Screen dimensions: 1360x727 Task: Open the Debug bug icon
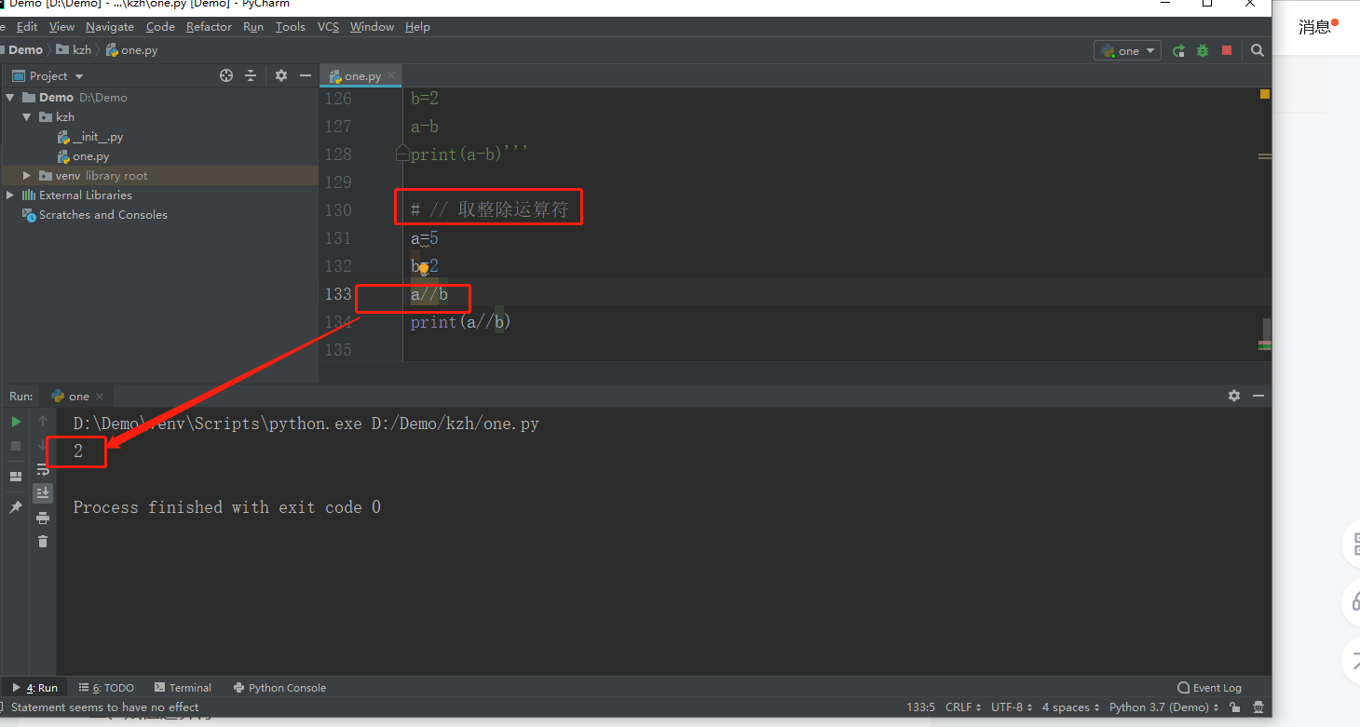click(x=1202, y=50)
